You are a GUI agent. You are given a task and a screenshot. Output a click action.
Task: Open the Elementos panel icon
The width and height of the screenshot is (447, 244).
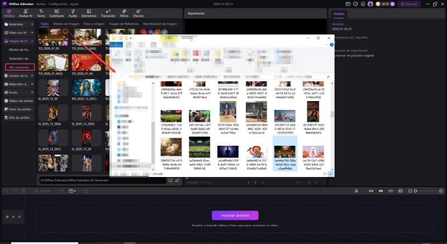[x=89, y=13]
